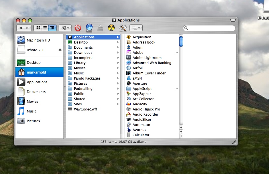Select the Audacity app
269x174 pixels.
click(152, 104)
